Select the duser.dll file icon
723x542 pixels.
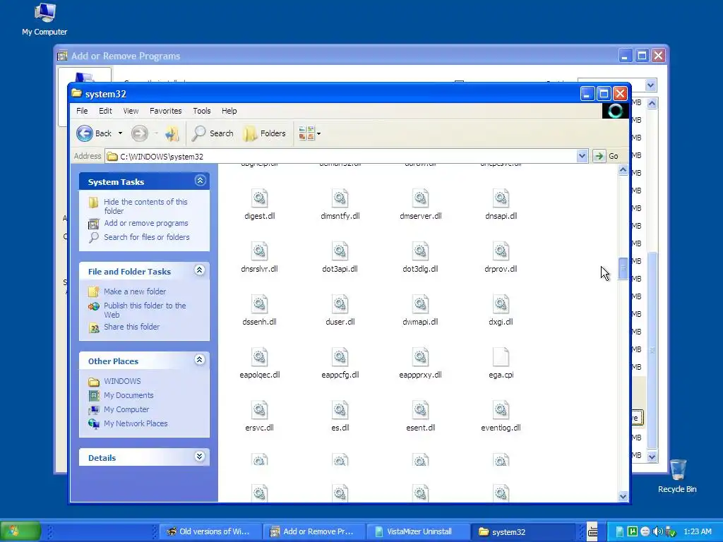pos(340,305)
